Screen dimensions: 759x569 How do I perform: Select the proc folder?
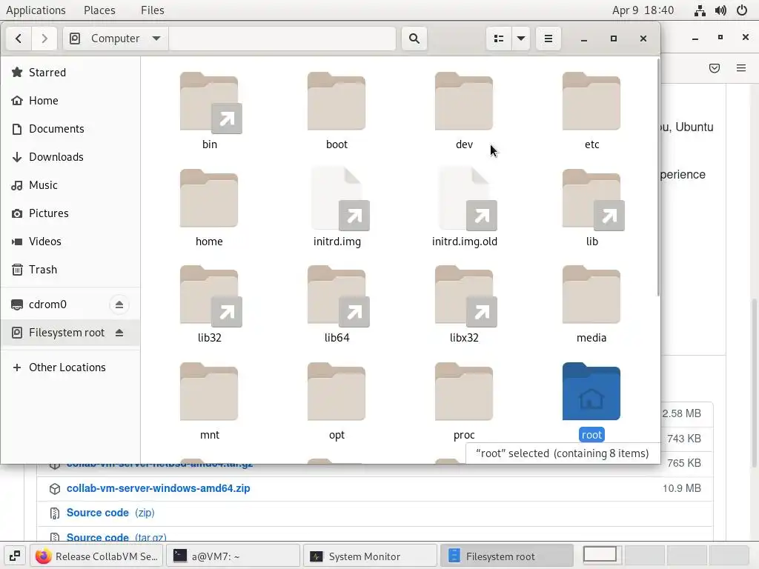click(464, 391)
